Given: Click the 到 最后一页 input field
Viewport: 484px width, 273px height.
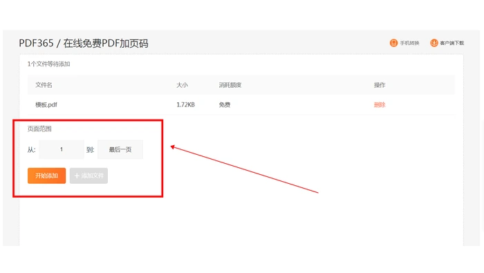Looking at the screenshot, I should point(120,149).
